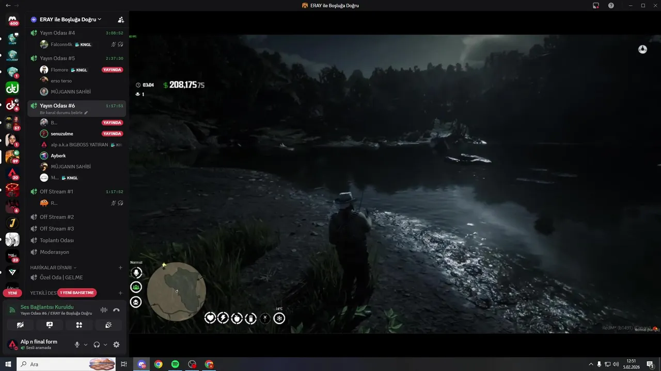Image resolution: width=661 pixels, height=371 pixels.
Task: Open server icon with 20 badge
Action: click(12, 173)
